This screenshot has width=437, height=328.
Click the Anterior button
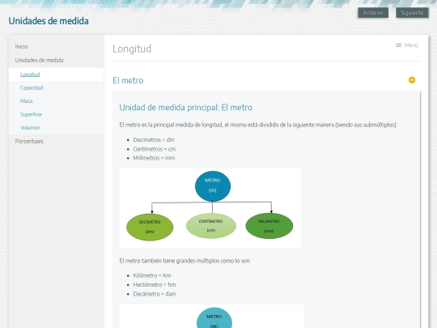coord(373,13)
